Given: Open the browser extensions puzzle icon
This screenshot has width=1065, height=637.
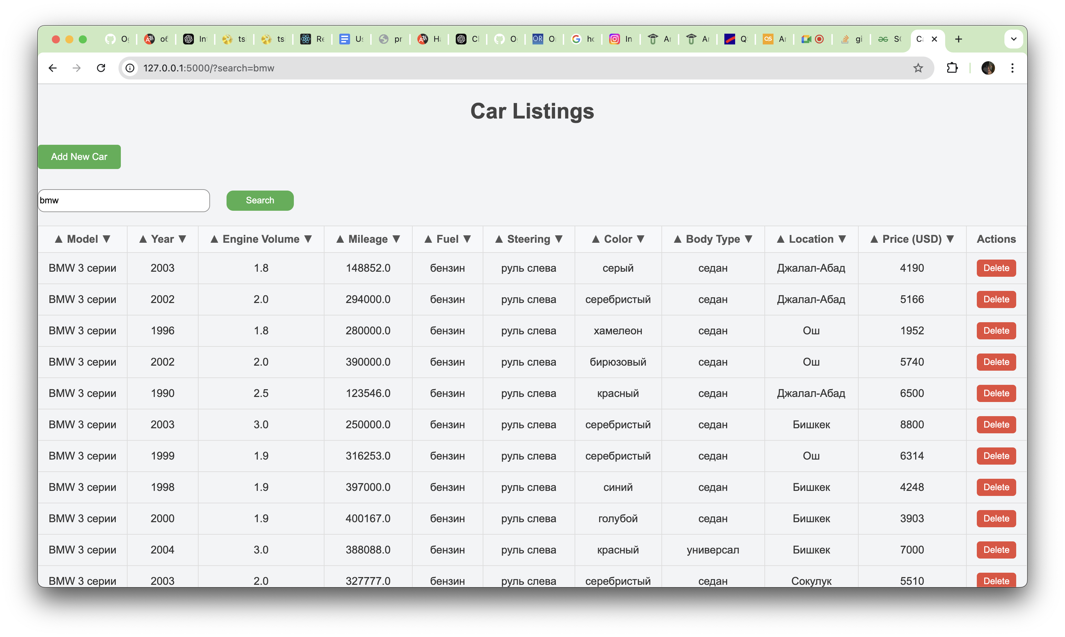Looking at the screenshot, I should tap(952, 68).
